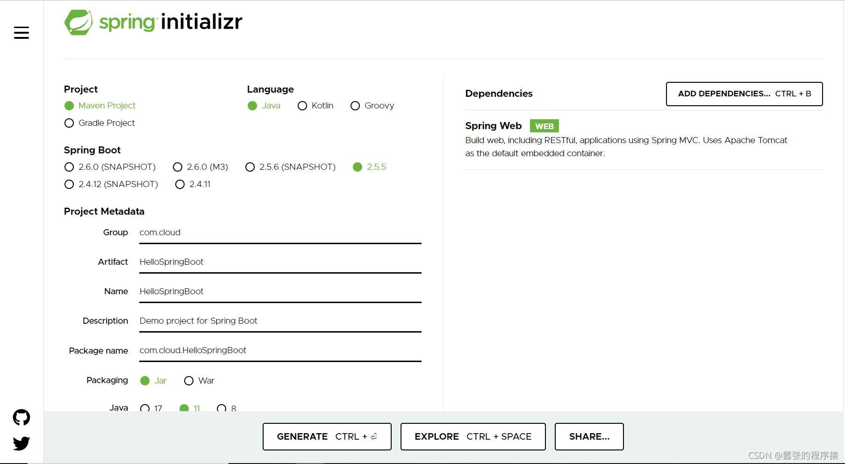Set packaging to Jar
Image resolution: width=845 pixels, height=464 pixels.
pyautogui.click(x=153, y=381)
